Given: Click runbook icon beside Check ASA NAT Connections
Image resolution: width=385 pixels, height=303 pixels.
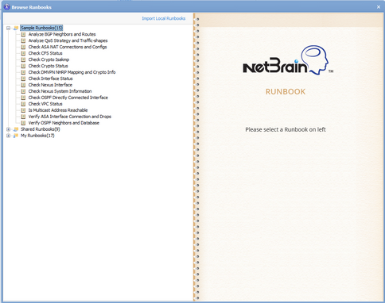Looking at the screenshot, I should click(x=23, y=47).
